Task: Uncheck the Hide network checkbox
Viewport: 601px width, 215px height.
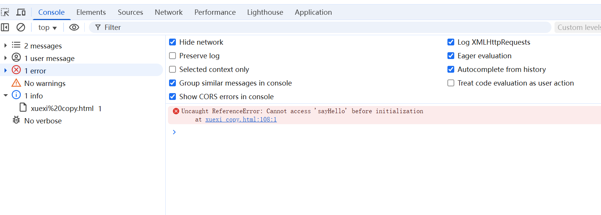Action: click(x=172, y=42)
